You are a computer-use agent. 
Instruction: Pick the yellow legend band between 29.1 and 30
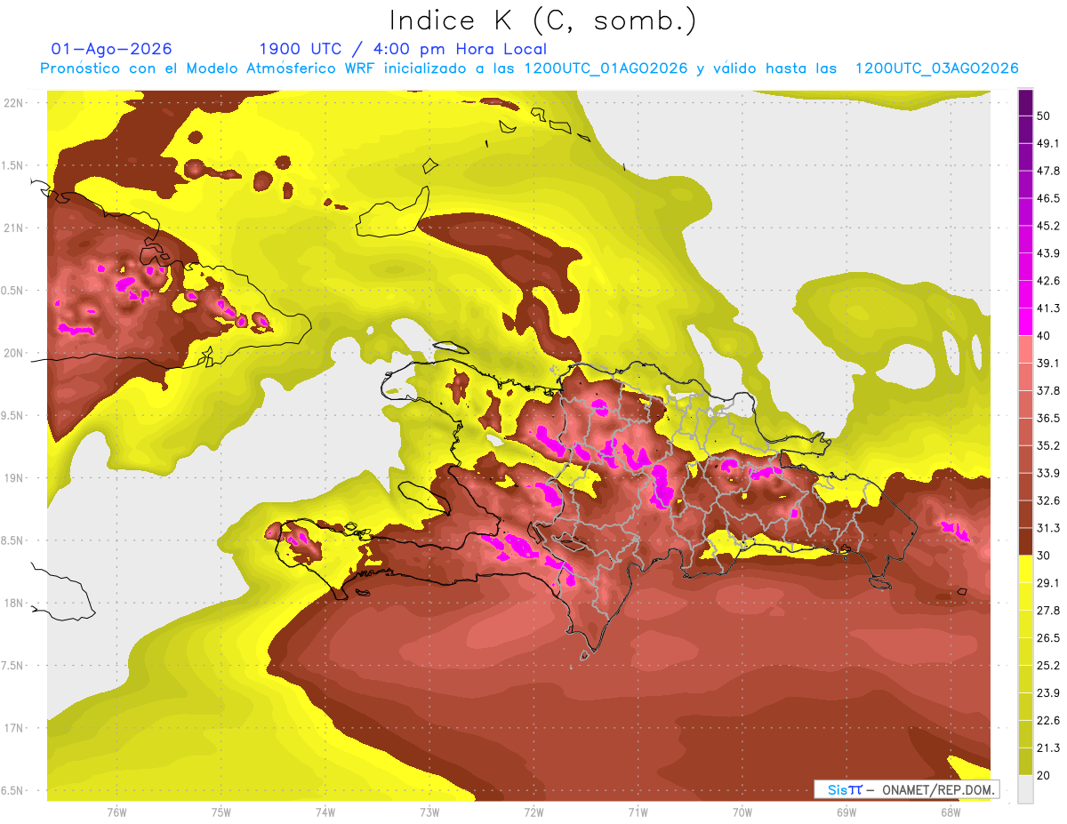tap(1025, 569)
